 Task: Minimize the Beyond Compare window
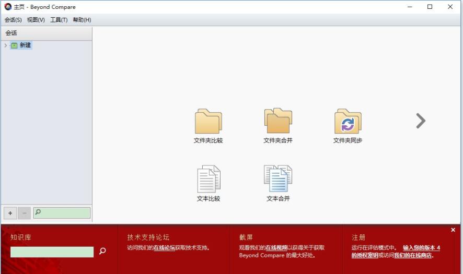point(410,6)
